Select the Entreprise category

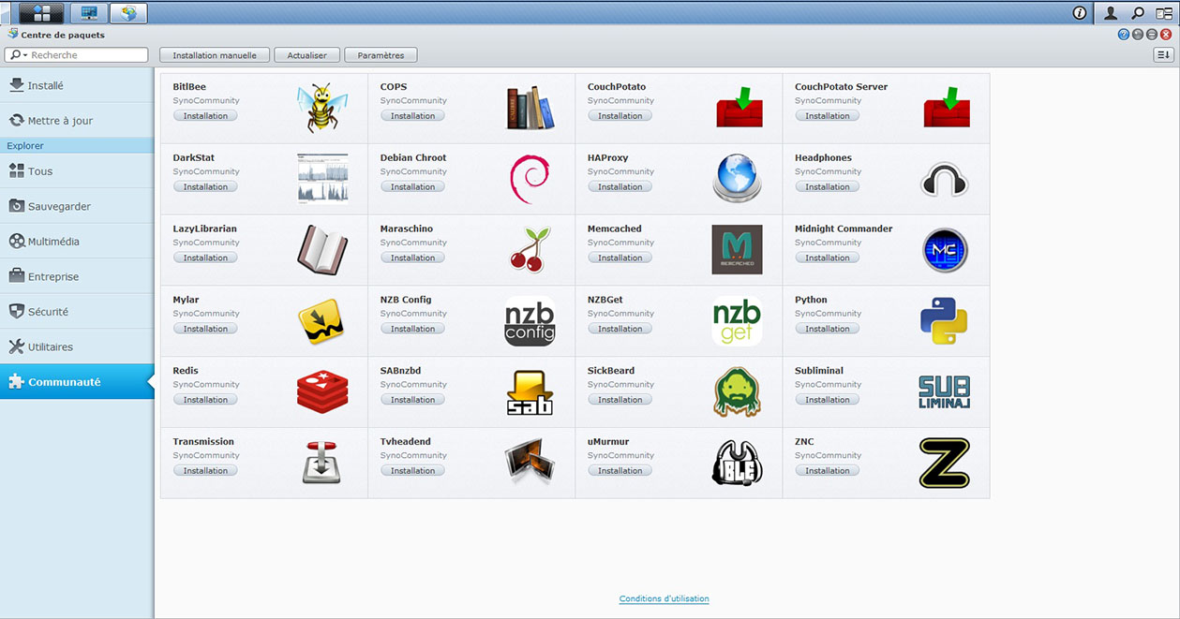pyautogui.click(x=77, y=276)
